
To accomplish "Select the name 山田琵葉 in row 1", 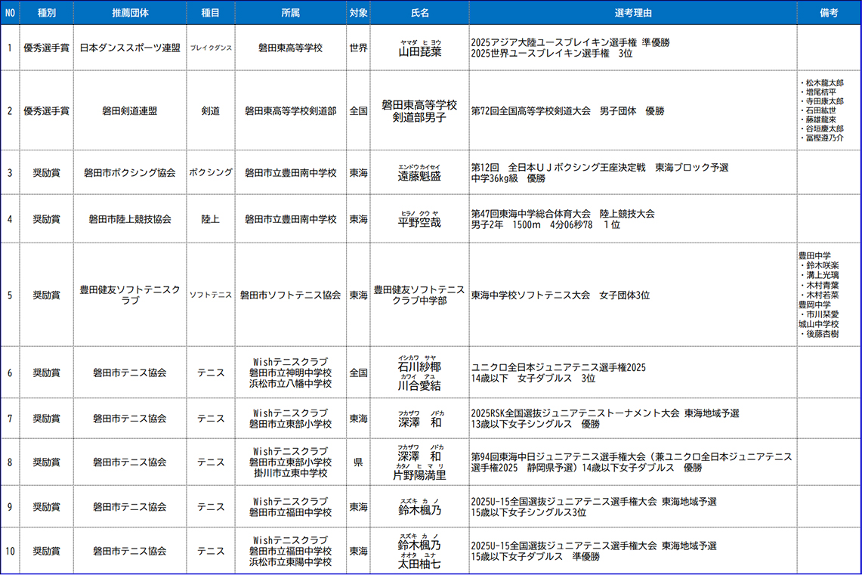I will click(419, 52).
